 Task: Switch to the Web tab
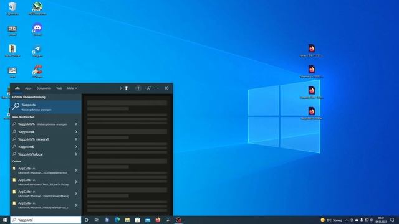click(59, 88)
